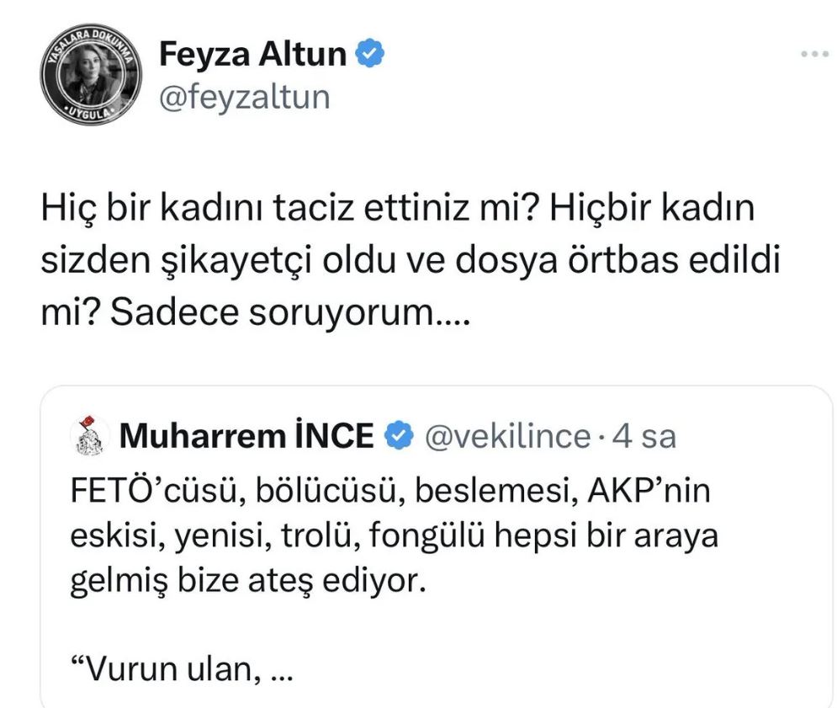Visit the @feyzaltun handle link
The height and width of the screenshot is (708, 837).
tap(244, 97)
